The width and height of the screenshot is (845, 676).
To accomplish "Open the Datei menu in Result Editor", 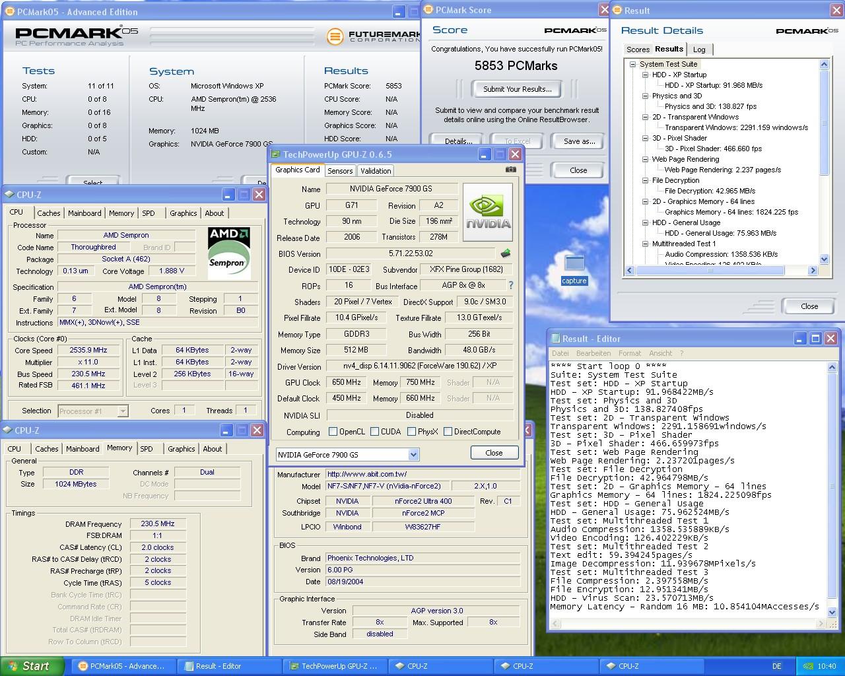I will [x=560, y=353].
